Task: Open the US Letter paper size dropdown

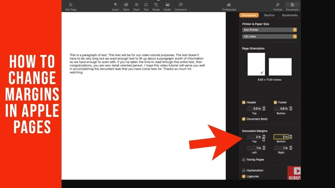Action: [269, 36]
